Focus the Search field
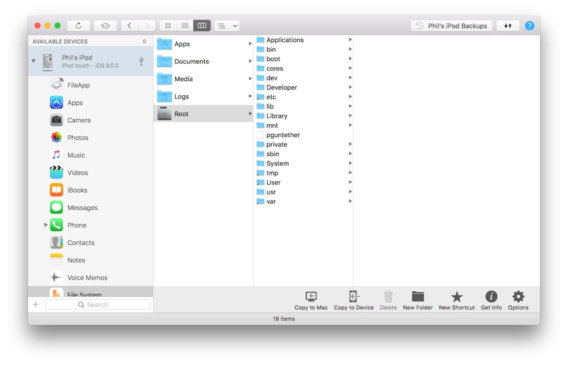The width and height of the screenshot is (568, 365). [97, 304]
